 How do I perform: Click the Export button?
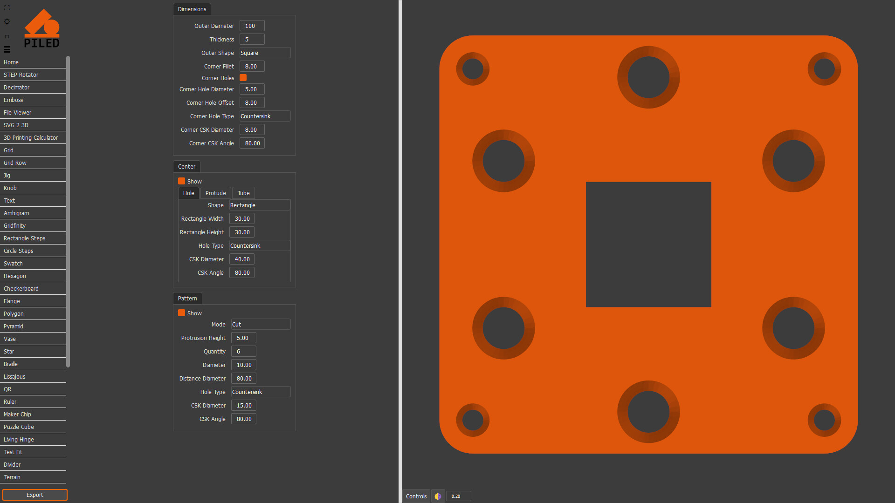pyautogui.click(x=35, y=495)
